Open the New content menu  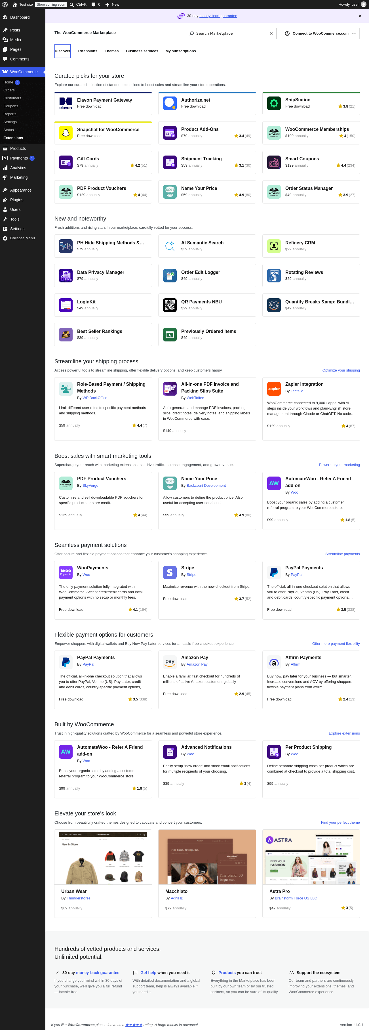click(x=112, y=4)
